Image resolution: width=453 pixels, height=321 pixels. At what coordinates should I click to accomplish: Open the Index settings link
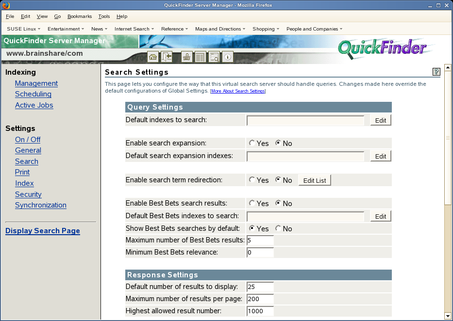click(24, 183)
